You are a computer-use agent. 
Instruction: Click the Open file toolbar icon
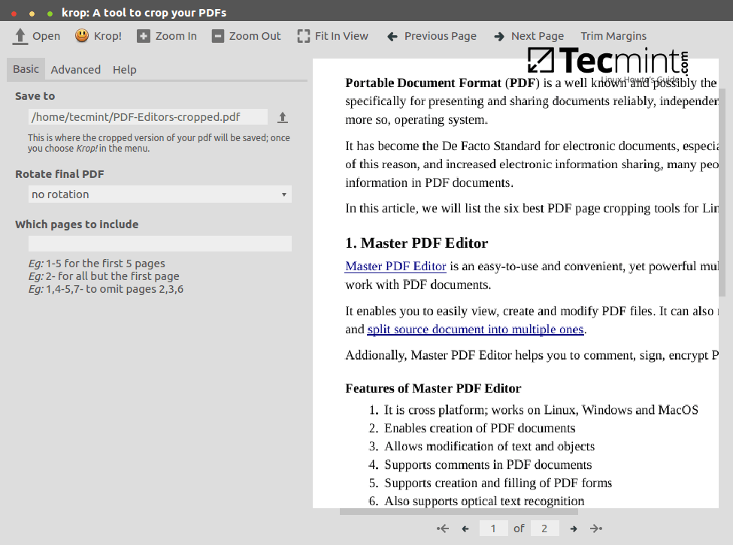[21, 36]
